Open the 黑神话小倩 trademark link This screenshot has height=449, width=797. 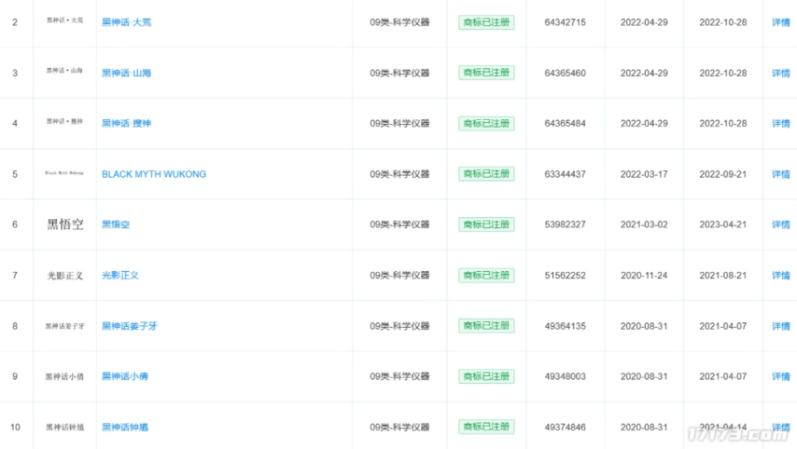tap(125, 376)
